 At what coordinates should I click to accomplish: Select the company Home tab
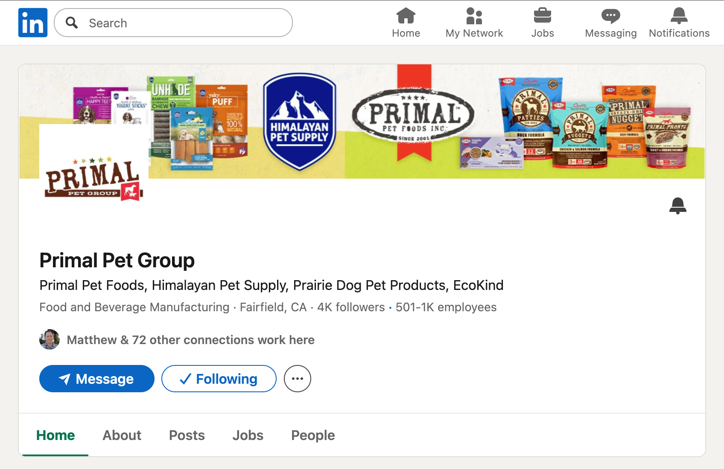(x=55, y=435)
